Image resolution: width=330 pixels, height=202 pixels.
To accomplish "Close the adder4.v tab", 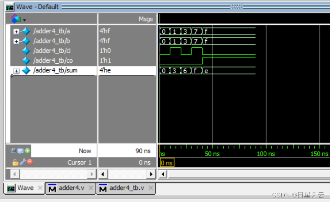I will (x=91, y=187).
